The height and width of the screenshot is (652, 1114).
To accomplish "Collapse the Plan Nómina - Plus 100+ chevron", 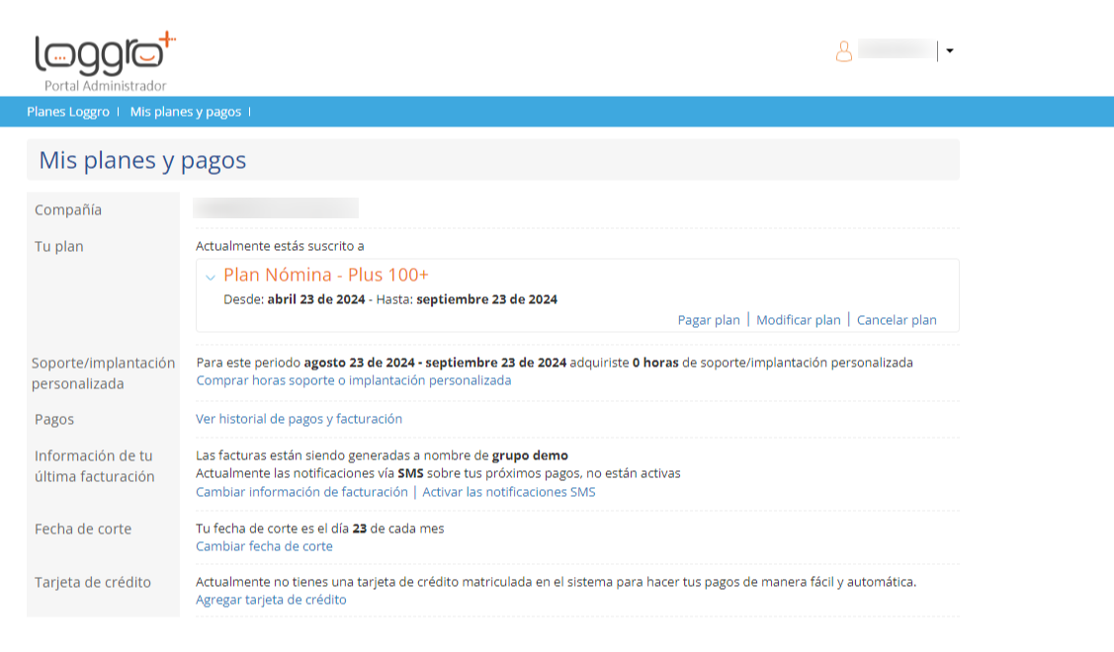I will point(211,277).
